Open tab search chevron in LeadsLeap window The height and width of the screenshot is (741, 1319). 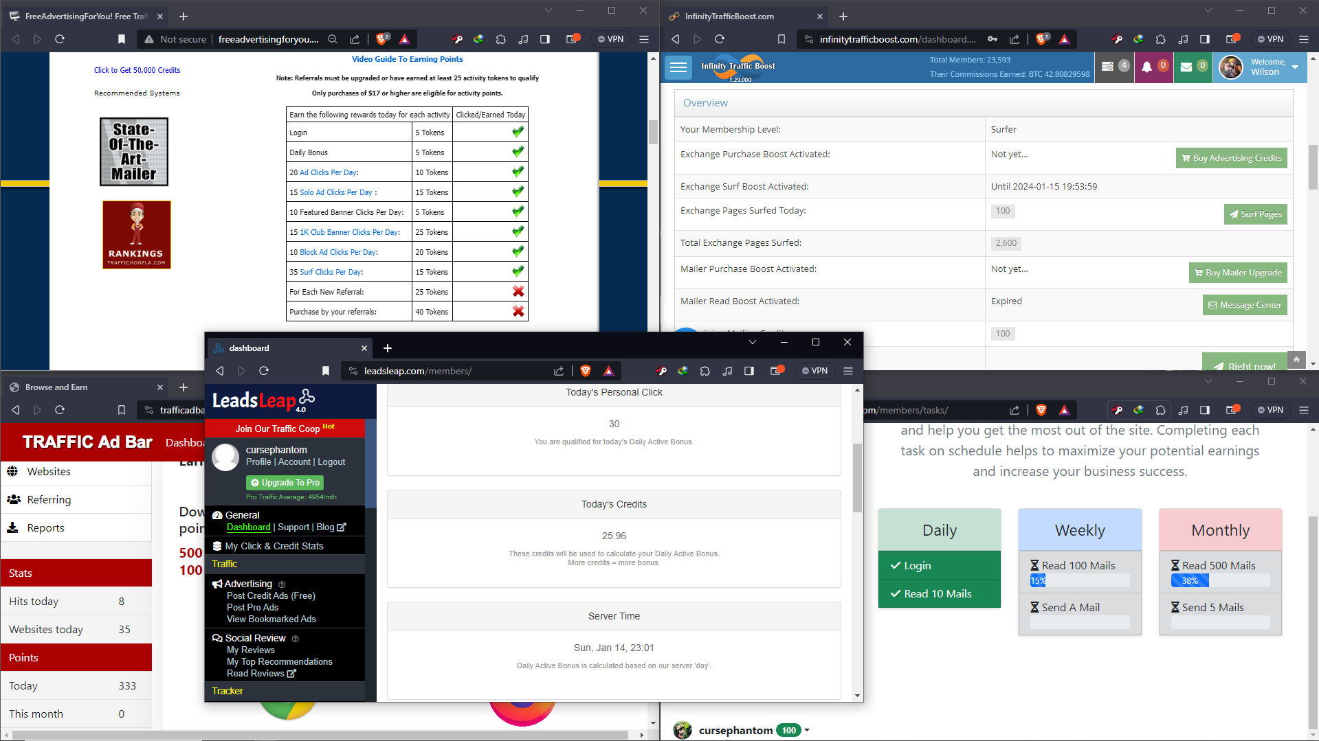tap(753, 342)
